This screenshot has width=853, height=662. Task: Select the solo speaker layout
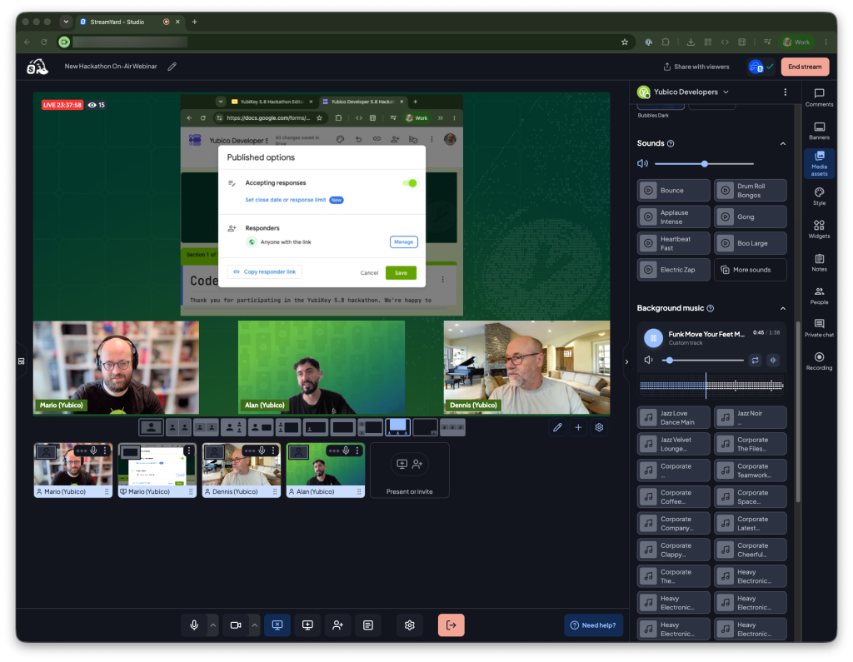coord(152,427)
